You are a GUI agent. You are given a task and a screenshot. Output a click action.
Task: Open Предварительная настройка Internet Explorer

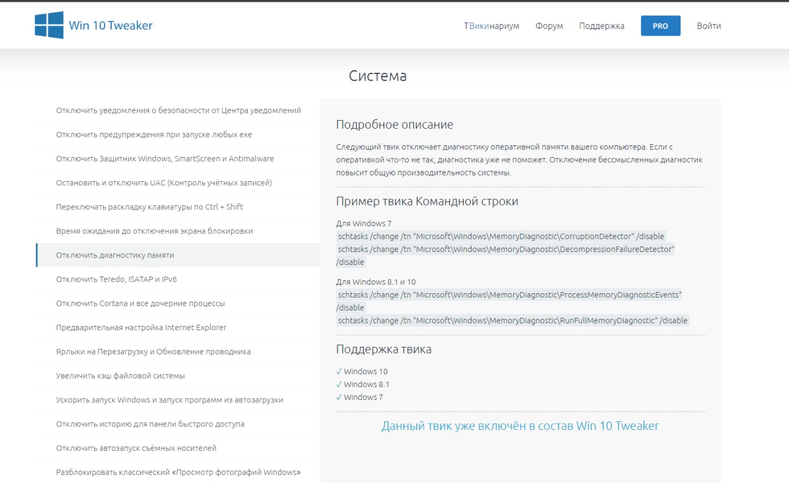coord(178,328)
